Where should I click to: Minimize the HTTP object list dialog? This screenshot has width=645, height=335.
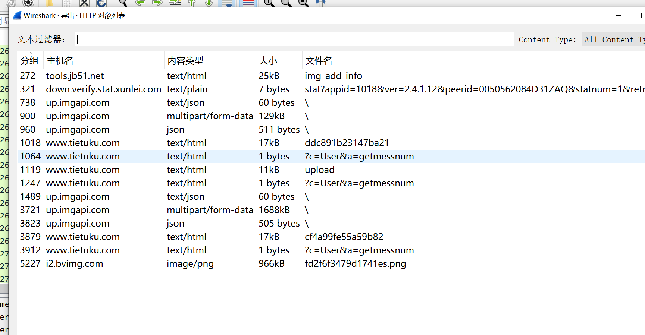pos(618,16)
